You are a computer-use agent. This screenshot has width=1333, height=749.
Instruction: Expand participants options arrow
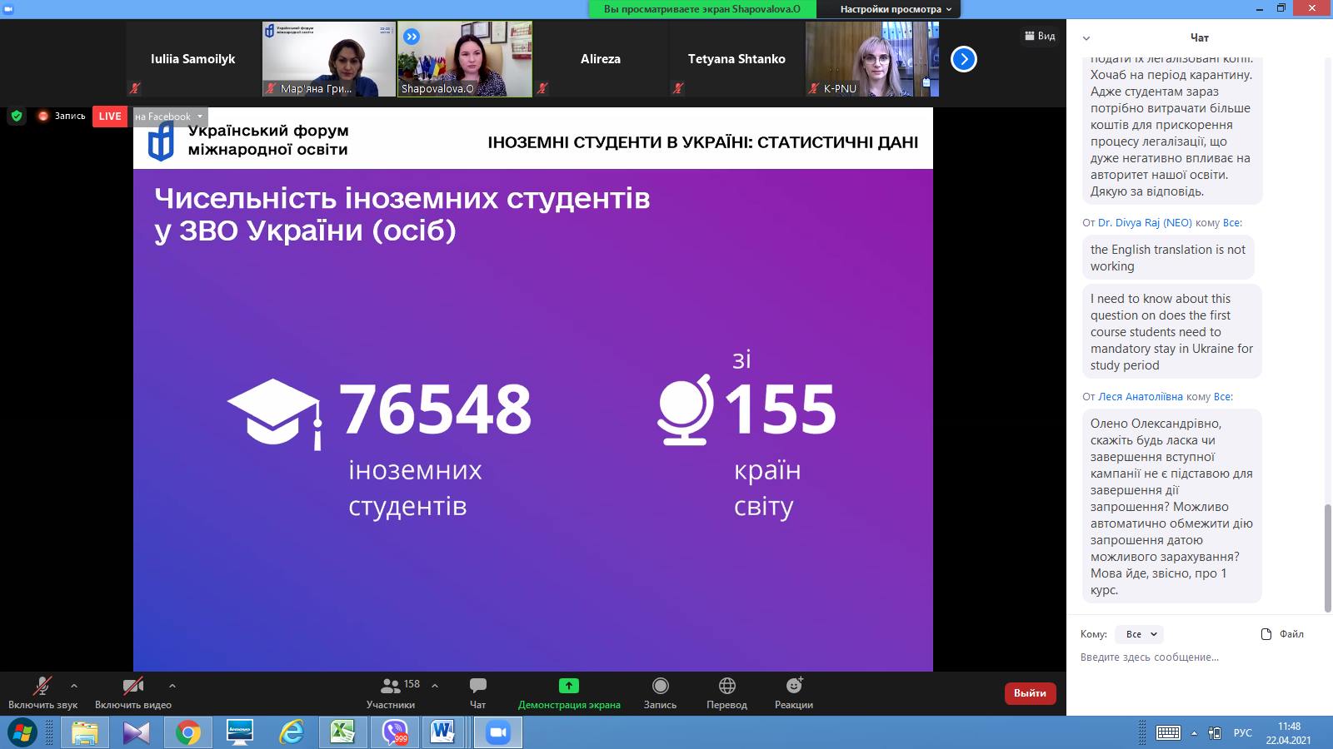435,686
